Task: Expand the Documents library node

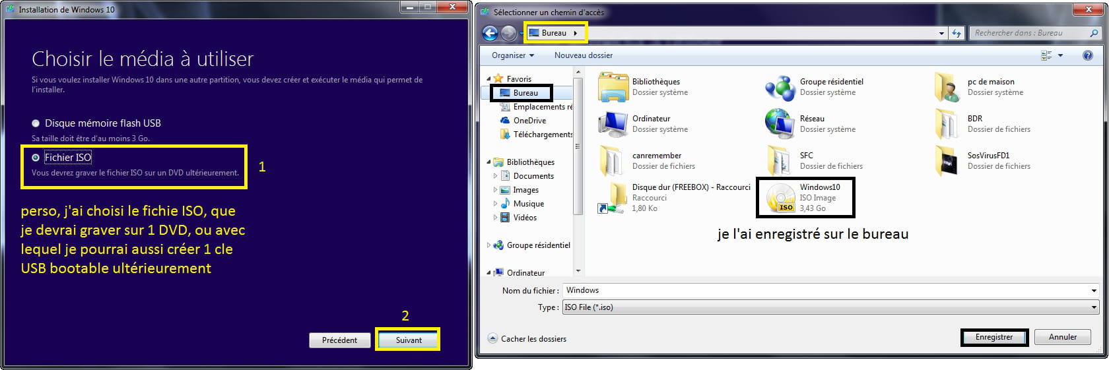Action: (x=496, y=176)
